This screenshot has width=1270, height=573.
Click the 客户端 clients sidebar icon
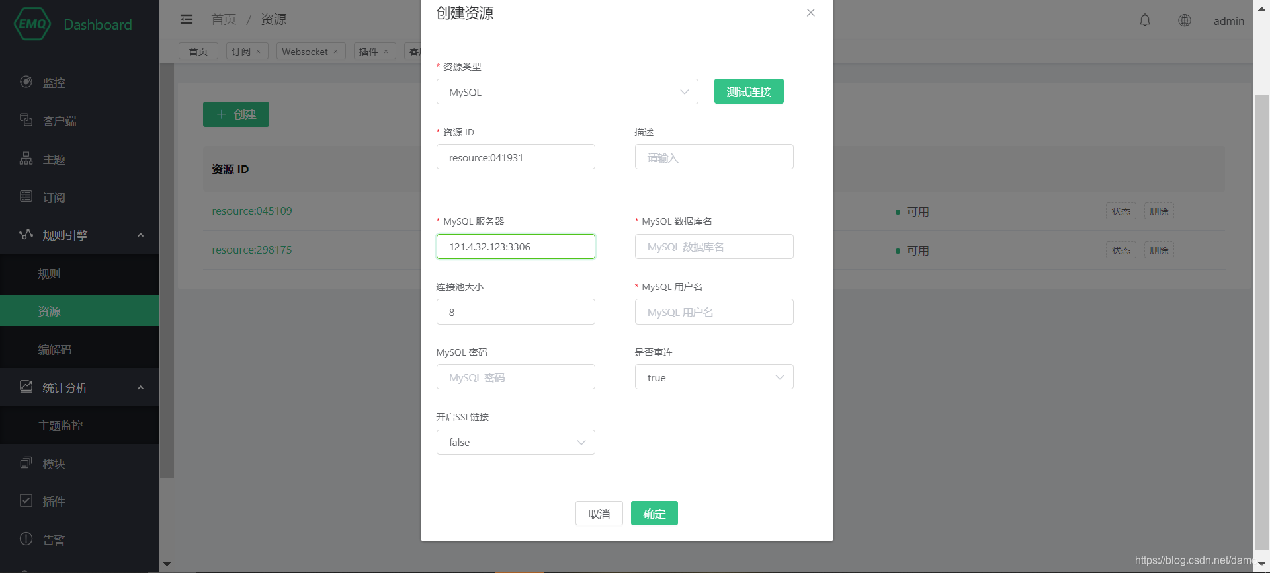click(x=26, y=120)
